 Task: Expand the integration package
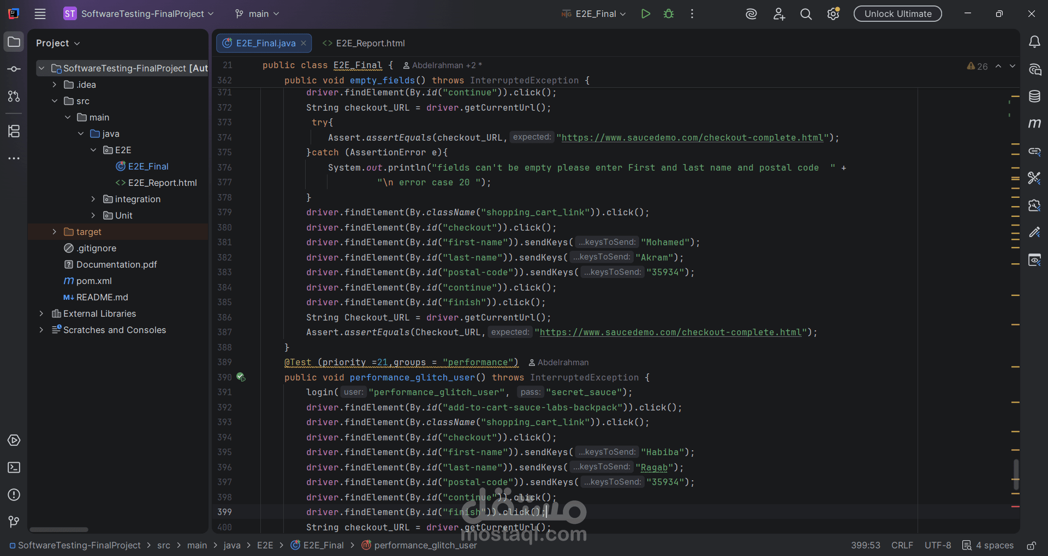click(x=93, y=199)
